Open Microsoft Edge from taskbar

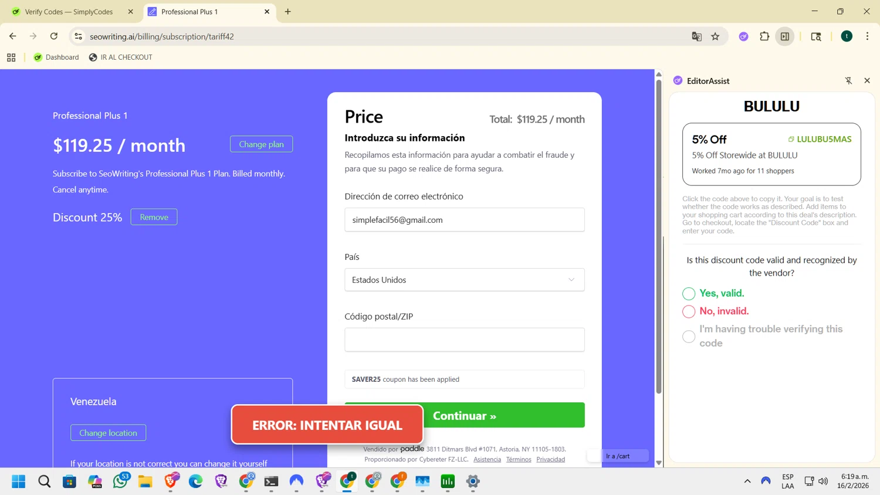[x=195, y=482]
